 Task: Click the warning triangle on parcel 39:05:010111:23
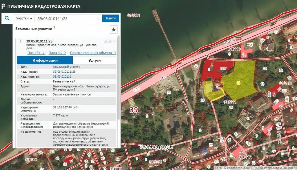106,41
